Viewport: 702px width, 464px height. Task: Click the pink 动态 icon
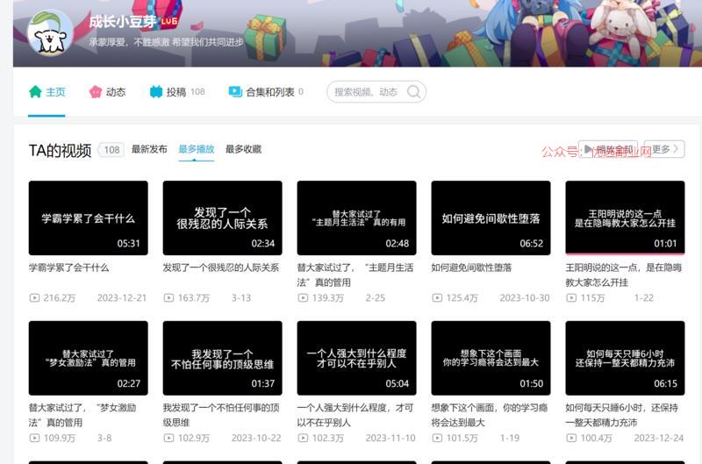96,92
